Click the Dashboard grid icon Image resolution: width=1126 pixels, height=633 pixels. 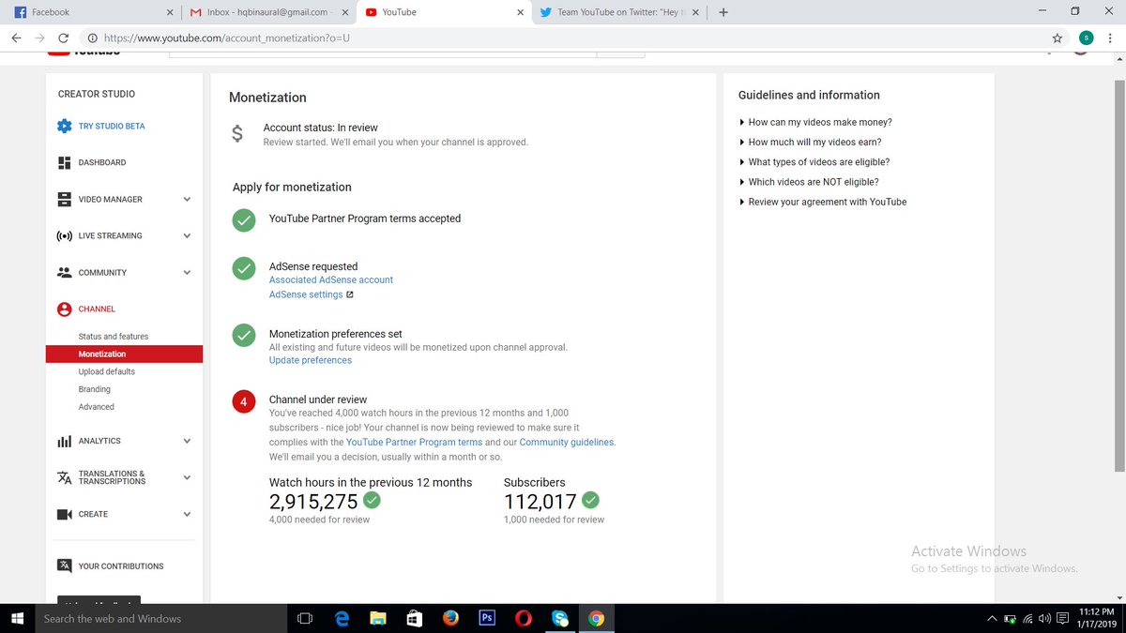[65, 162]
